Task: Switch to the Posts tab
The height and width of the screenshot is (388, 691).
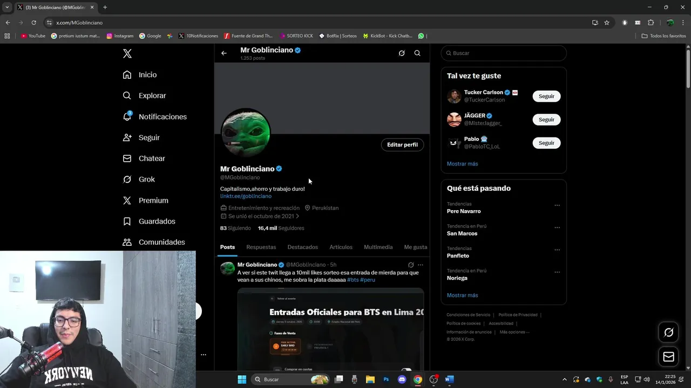Action: (x=227, y=247)
